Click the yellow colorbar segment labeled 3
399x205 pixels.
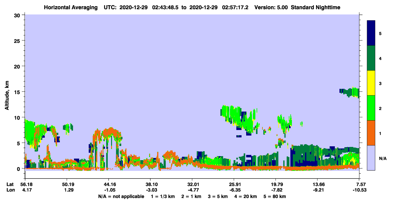[371, 83]
